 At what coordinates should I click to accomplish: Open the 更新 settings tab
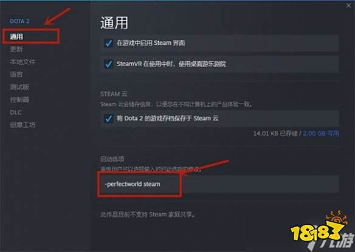(x=16, y=49)
